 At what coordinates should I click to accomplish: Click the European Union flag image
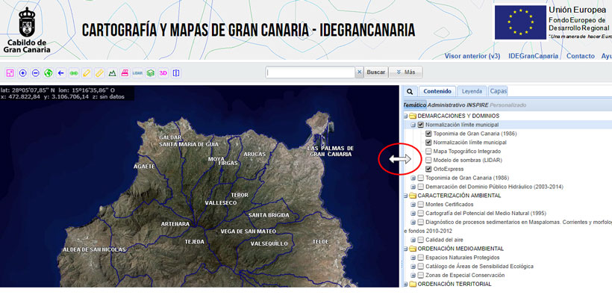coord(520,22)
